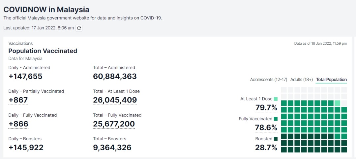
Task: Click the light green square in waffle chart
Action: click(x=338, y=103)
